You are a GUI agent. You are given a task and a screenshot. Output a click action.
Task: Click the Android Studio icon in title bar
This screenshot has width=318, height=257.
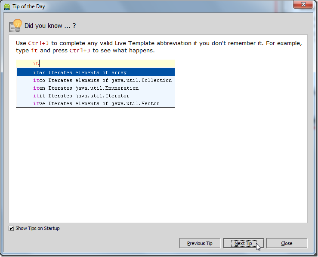[7, 7]
